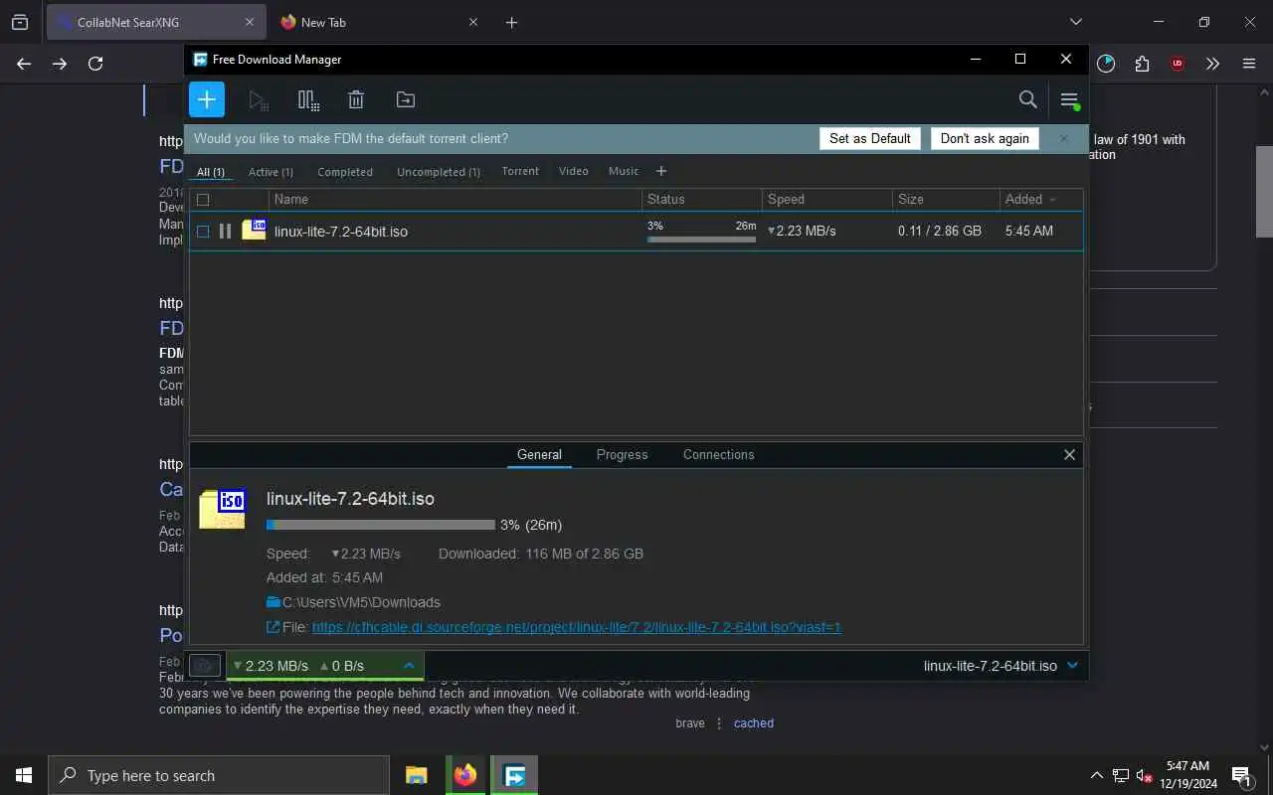Viewport: 1273px width, 795px height.
Task: Open the sourceforge file link
Action: tap(576, 627)
